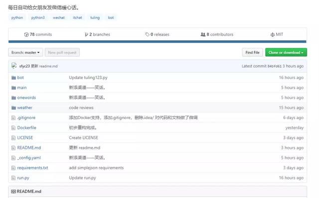Select the bot topic tag
Image resolution: width=319 pixels, height=198 pixels.
coord(111,17)
